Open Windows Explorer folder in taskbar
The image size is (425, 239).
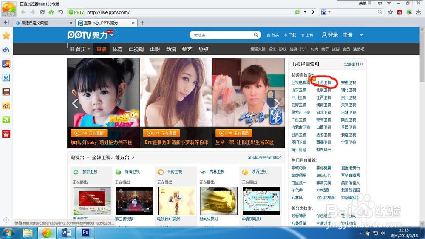click(27, 233)
